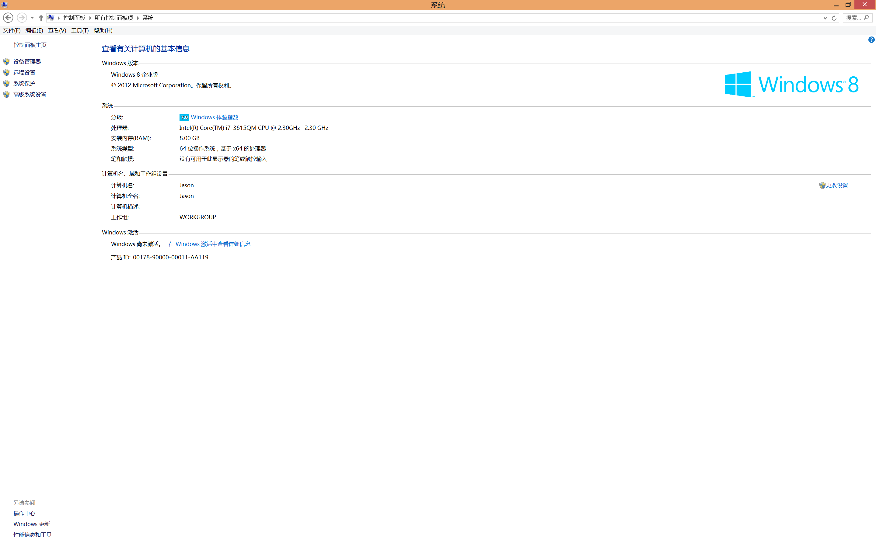Click the up arrow in the navigation bar

pos(41,17)
